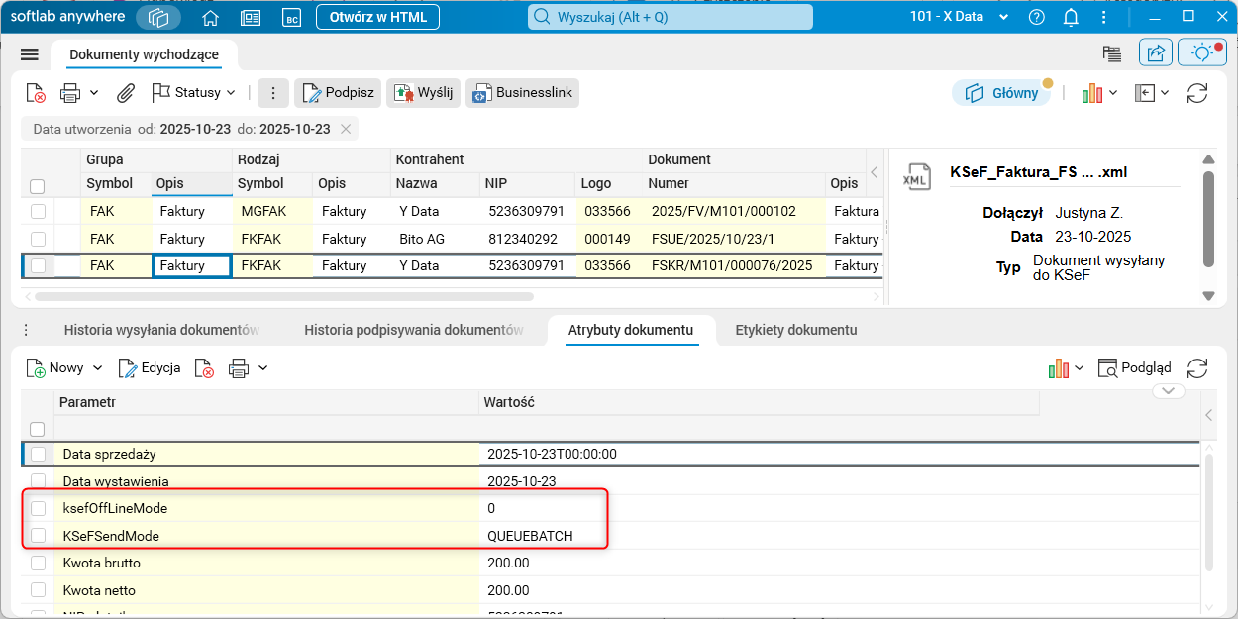1238x619 pixels.
Task: Expand the Nowy dropdown arrow
Action: click(x=98, y=368)
